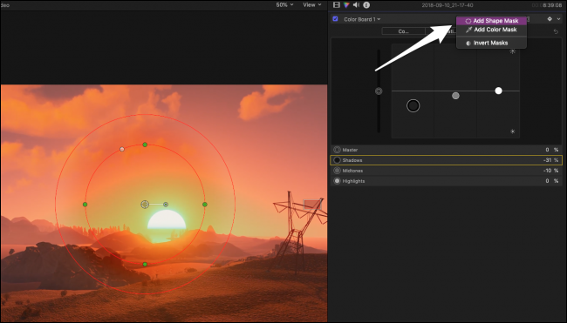Select the Midtones row
This screenshot has width=567, height=323.
click(x=447, y=171)
